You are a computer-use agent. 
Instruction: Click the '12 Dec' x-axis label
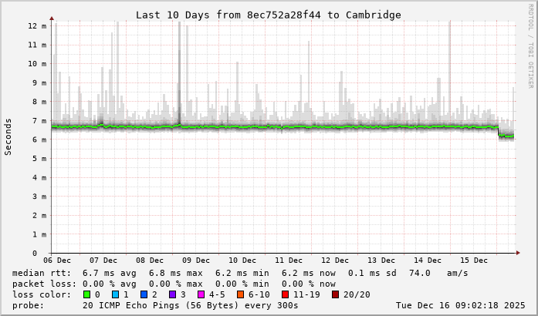pos(335,261)
